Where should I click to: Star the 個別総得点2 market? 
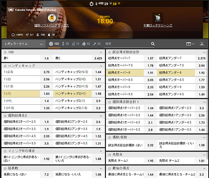[5, 116]
